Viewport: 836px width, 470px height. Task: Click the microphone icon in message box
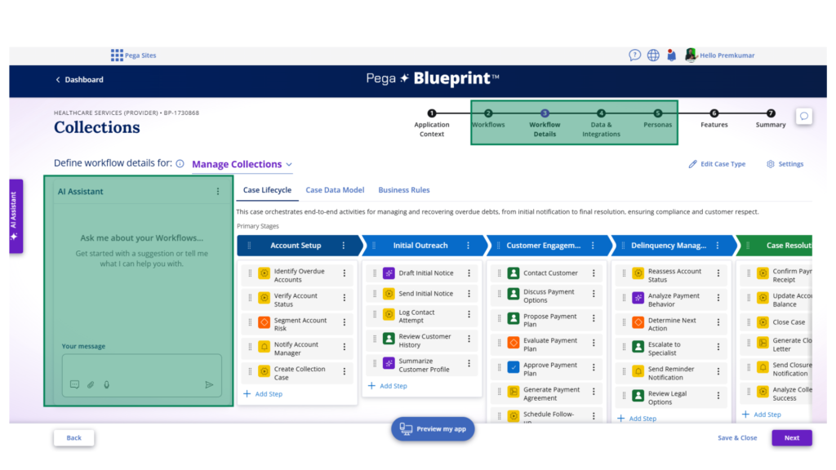106,384
